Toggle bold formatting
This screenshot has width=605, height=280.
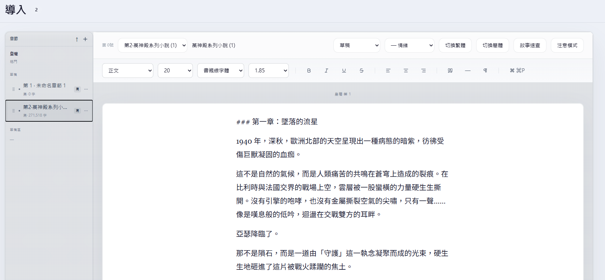point(309,71)
